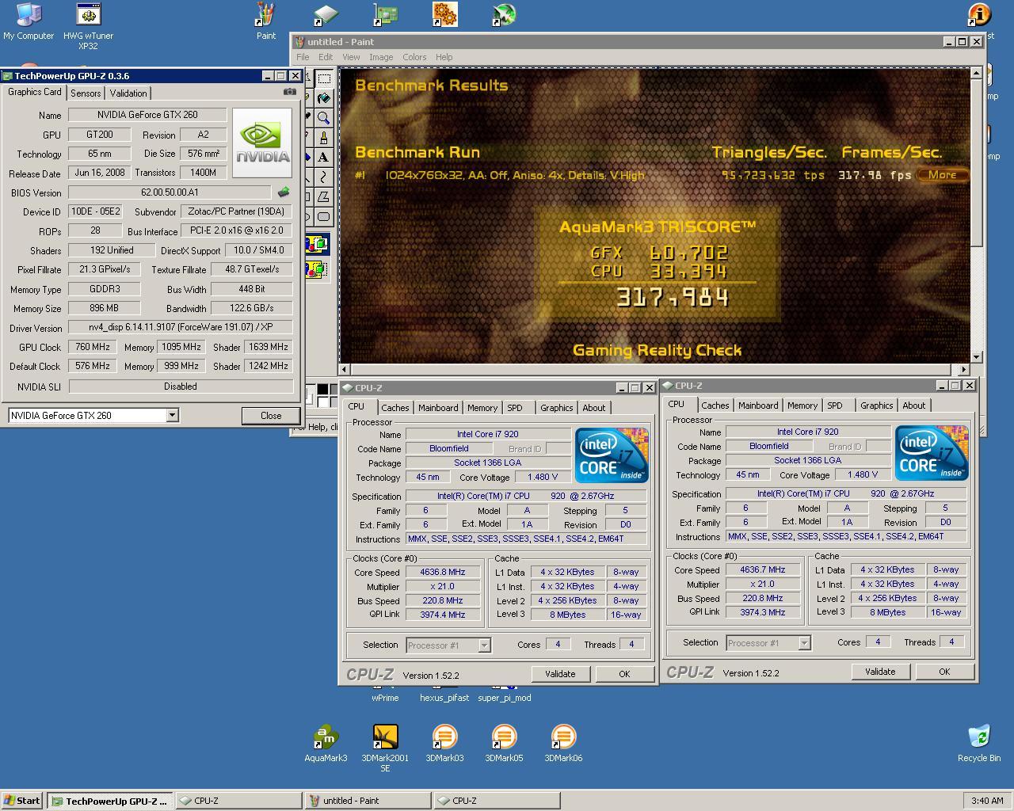
Task: Click the NVIDIA SLI Disabled field
Action: tap(181, 386)
